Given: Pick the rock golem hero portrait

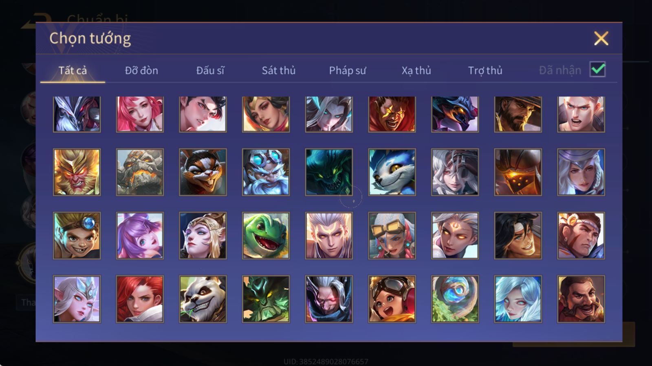Looking at the screenshot, I should [x=140, y=172].
